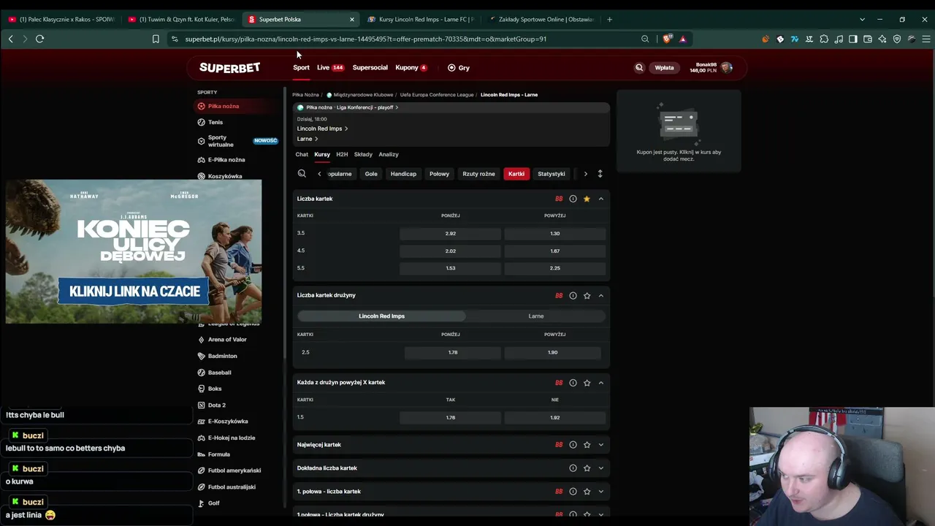Switch to the Kursy Lincoln Red Imps browser tab

pyautogui.click(x=420, y=19)
